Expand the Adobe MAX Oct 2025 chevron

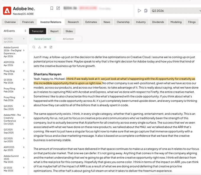(x=24, y=118)
